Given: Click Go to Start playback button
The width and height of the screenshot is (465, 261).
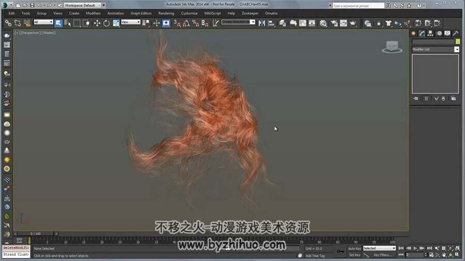Looking at the screenshot, I should coord(401,248).
